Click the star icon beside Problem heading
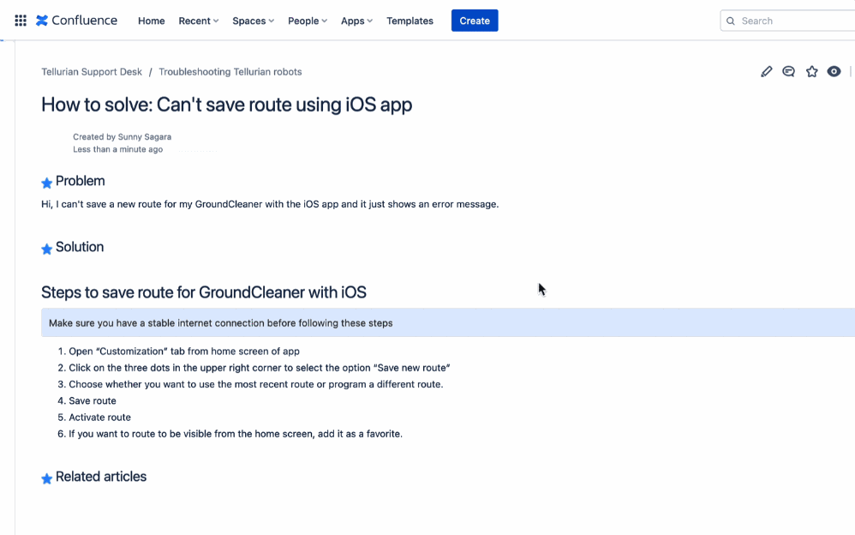Screen dimensions: 855x535 tap(47, 183)
